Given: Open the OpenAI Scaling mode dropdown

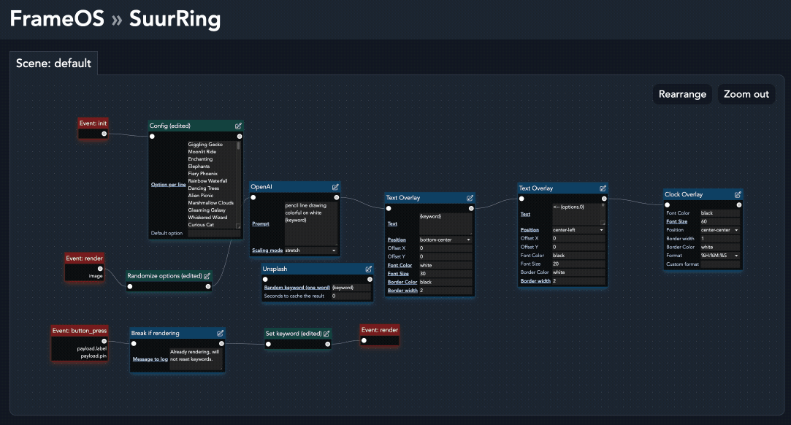Looking at the screenshot, I should click(311, 250).
